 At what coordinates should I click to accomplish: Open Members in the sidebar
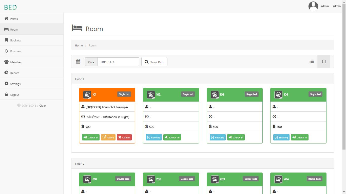[x=32, y=62]
